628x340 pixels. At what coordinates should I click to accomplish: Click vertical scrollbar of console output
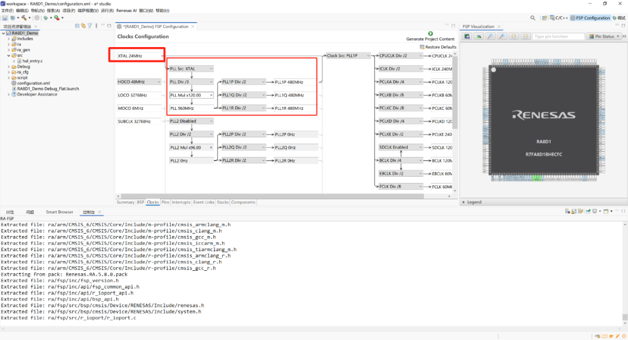point(625,317)
